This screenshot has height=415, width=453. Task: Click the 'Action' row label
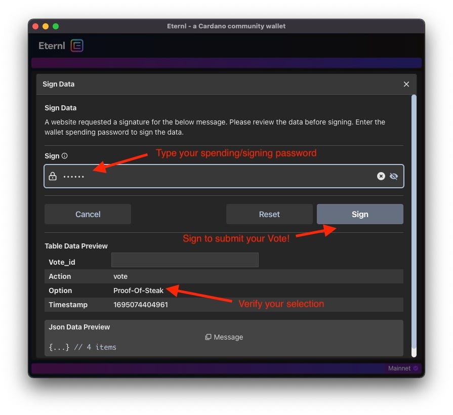[60, 276]
